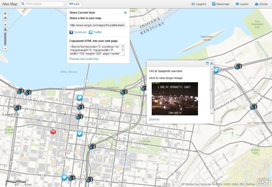This screenshot has width=272, height=187.
Task: Click the red YouTube marker on the map
Action: (x=54, y=132)
